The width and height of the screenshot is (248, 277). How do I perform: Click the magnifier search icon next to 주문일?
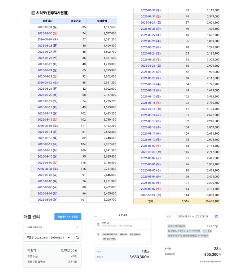click(77, 238)
